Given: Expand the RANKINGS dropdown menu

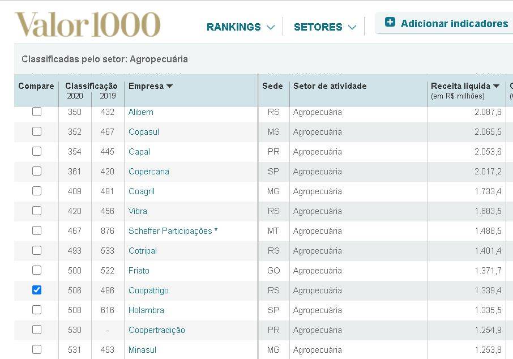Looking at the screenshot, I should (x=241, y=27).
